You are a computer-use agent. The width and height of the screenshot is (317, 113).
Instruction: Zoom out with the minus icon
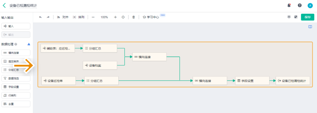[x=93, y=17]
